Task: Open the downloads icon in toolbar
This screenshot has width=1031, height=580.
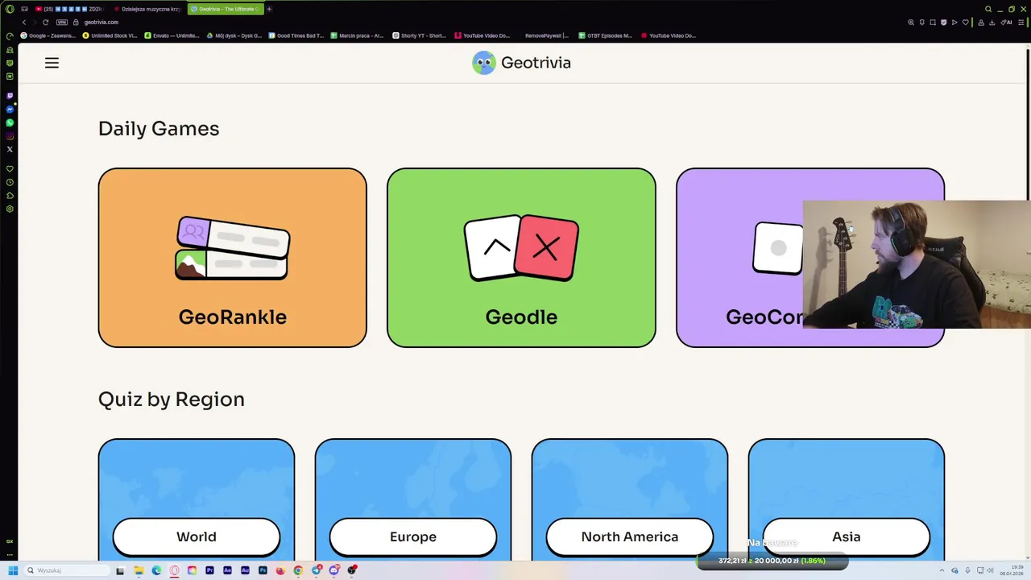Action: 992,23
